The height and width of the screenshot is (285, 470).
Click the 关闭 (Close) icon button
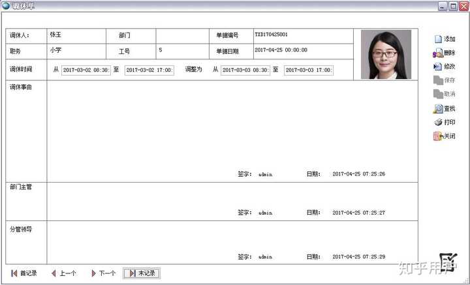point(445,136)
